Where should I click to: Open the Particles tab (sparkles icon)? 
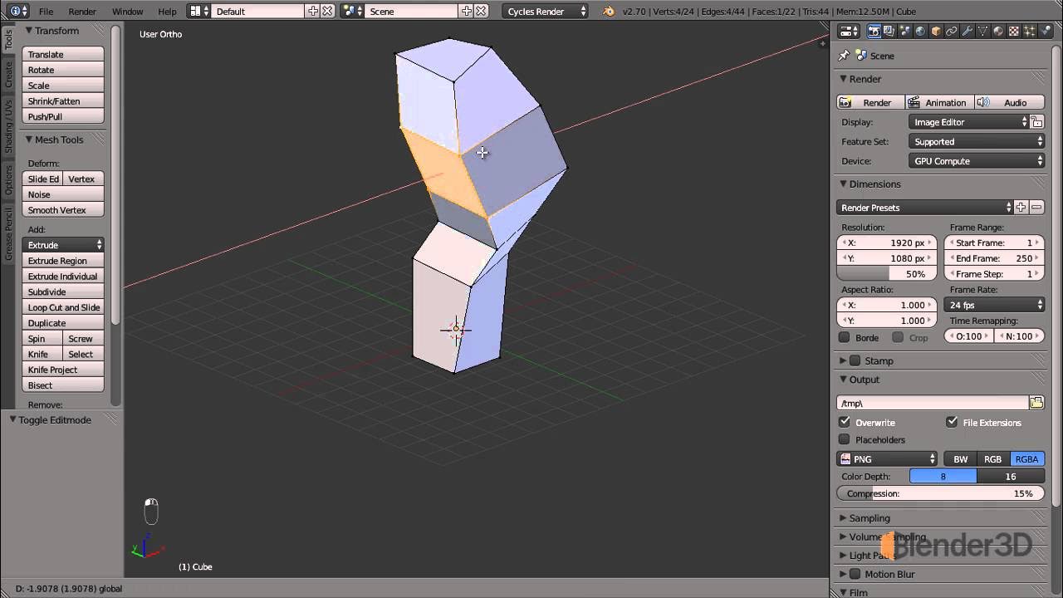click(1029, 32)
